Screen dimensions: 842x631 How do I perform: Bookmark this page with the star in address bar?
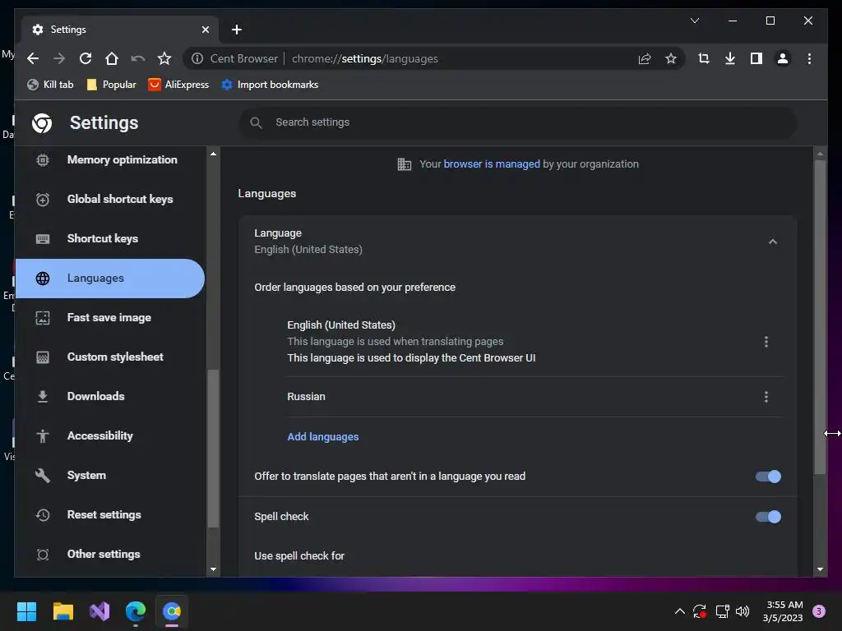click(x=671, y=58)
